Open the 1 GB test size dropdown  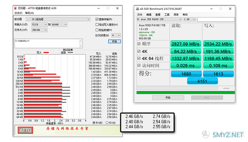(x=190, y=19)
